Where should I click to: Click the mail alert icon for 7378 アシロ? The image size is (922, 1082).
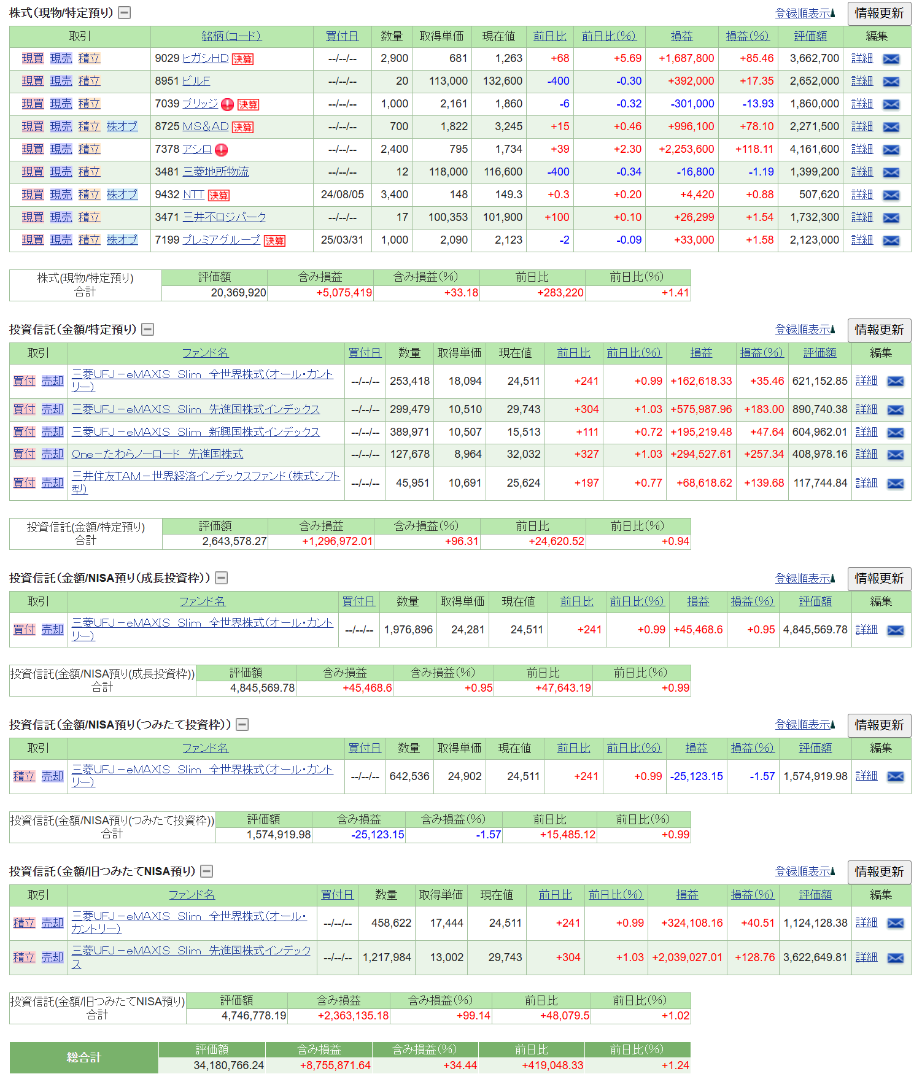point(891,150)
